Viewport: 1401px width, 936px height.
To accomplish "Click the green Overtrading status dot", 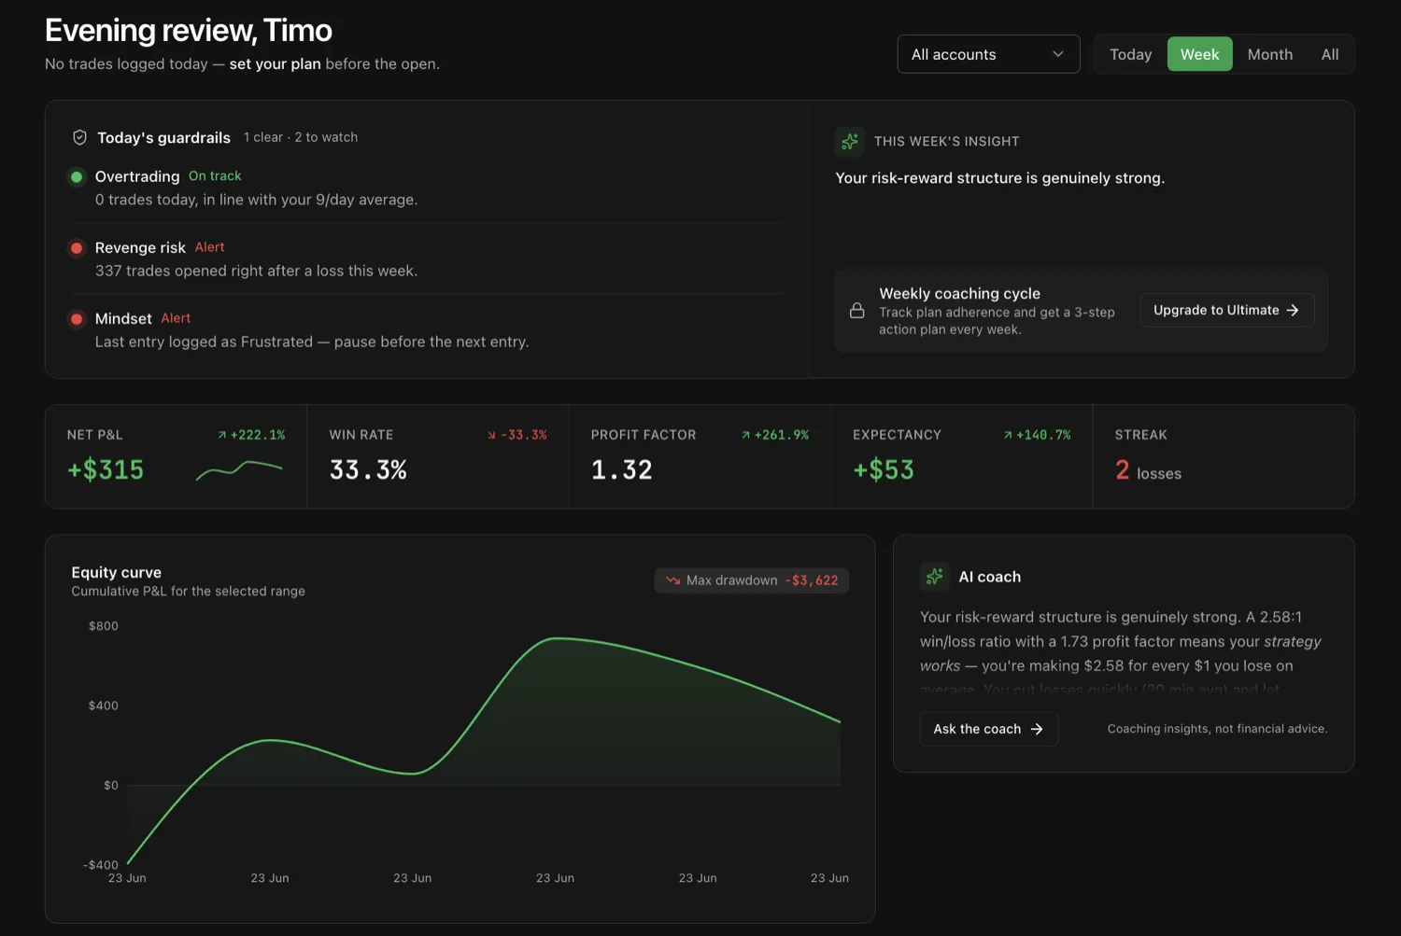I will pos(77,176).
